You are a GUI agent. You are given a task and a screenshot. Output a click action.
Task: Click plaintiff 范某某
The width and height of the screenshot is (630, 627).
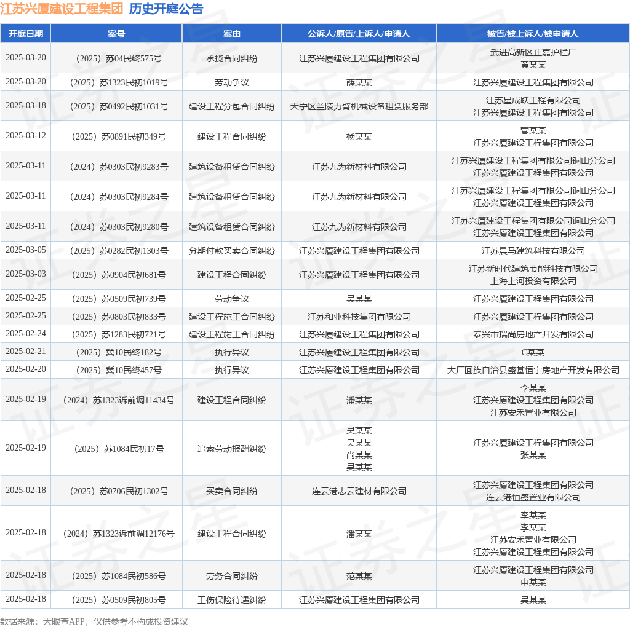pos(359,577)
